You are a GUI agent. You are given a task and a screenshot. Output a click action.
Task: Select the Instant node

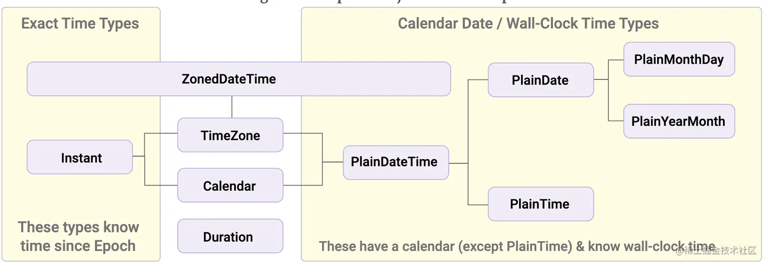[79, 157]
